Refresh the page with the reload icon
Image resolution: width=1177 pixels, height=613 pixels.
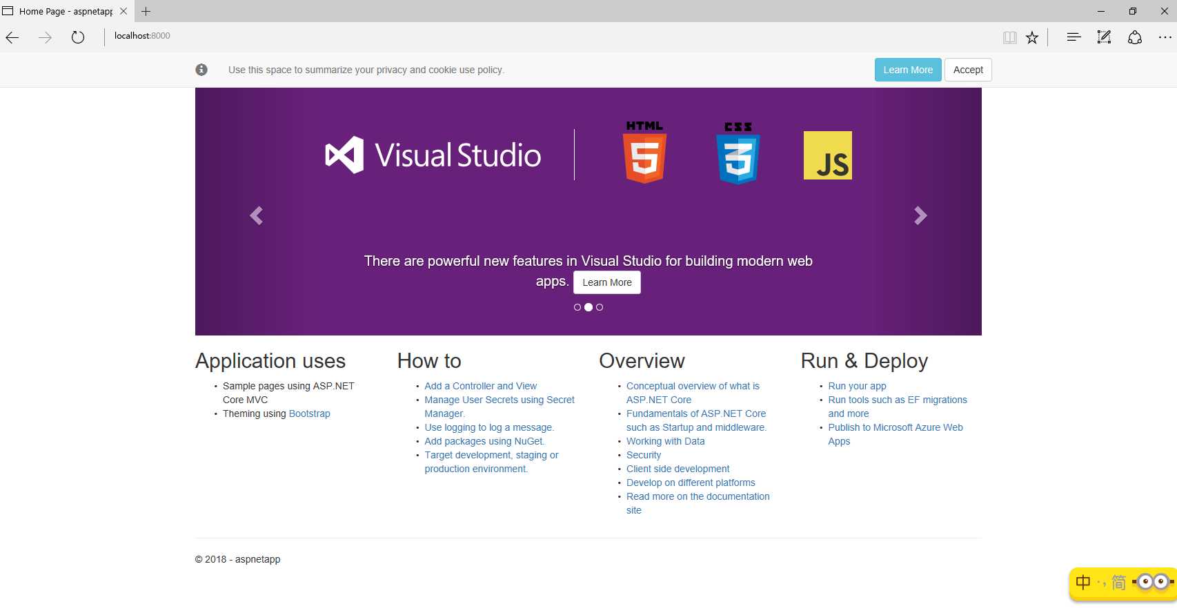coord(78,37)
